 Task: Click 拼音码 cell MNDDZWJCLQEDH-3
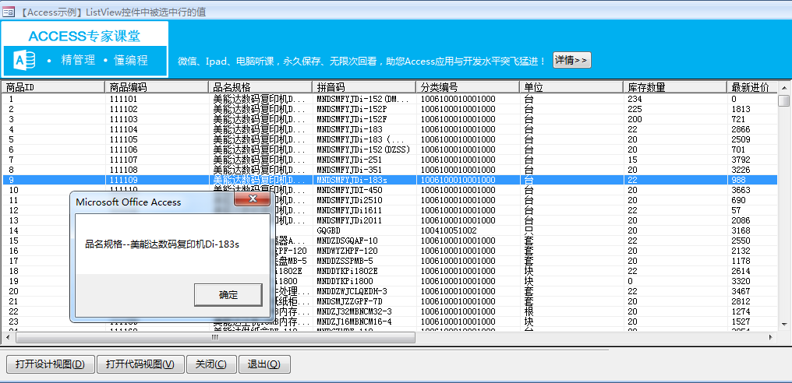click(x=352, y=290)
